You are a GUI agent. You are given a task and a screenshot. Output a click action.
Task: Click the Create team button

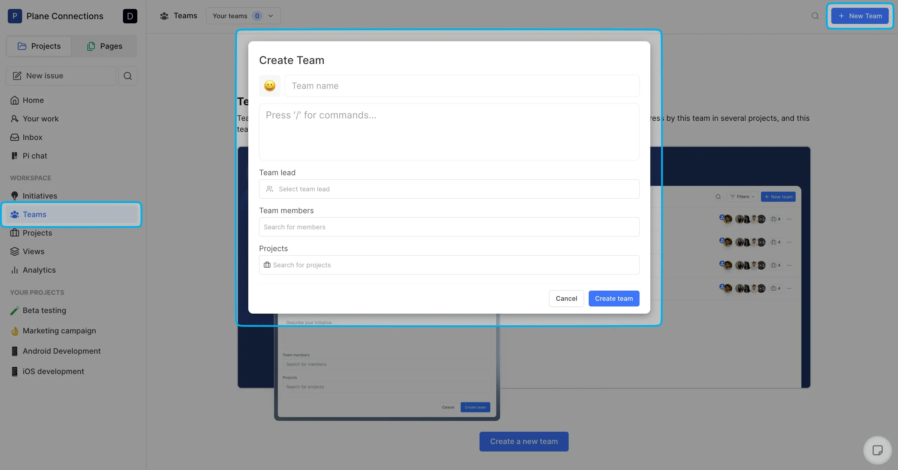[614, 298]
